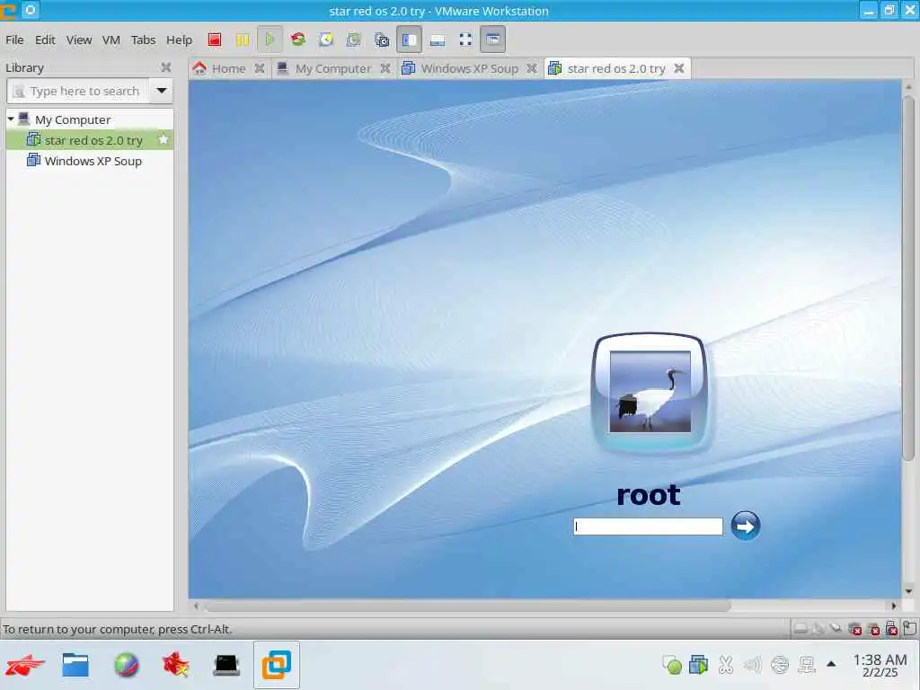The width and height of the screenshot is (920, 690).
Task: Click the red power off VM toolbar button
Action: pos(215,40)
